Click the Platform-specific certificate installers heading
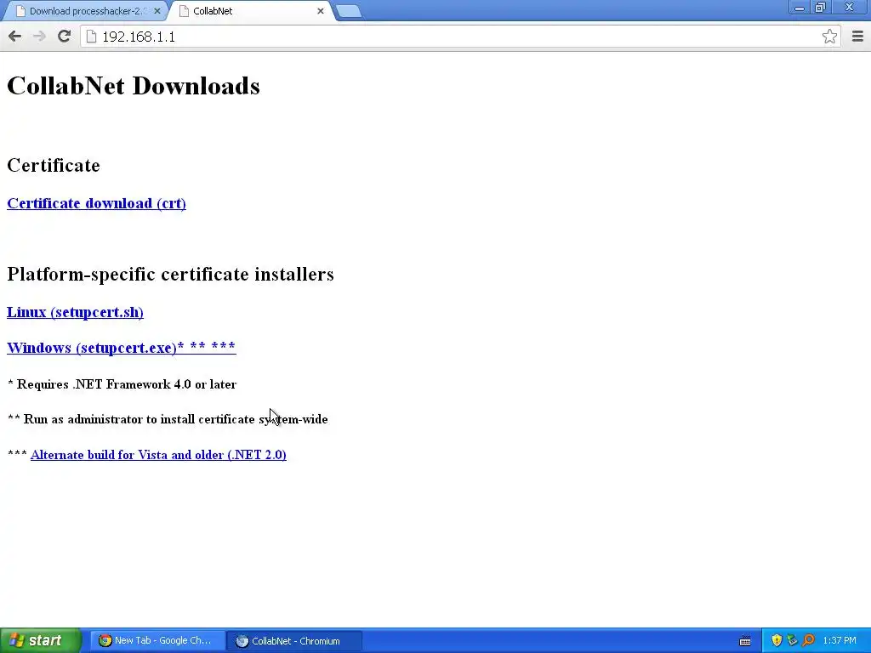This screenshot has width=871, height=653. tap(170, 274)
